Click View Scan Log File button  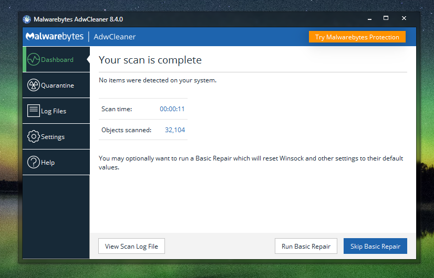(131, 246)
